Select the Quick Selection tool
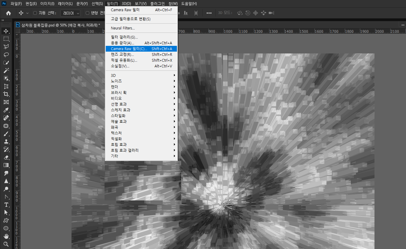This screenshot has width=406, height=249. 6,63
